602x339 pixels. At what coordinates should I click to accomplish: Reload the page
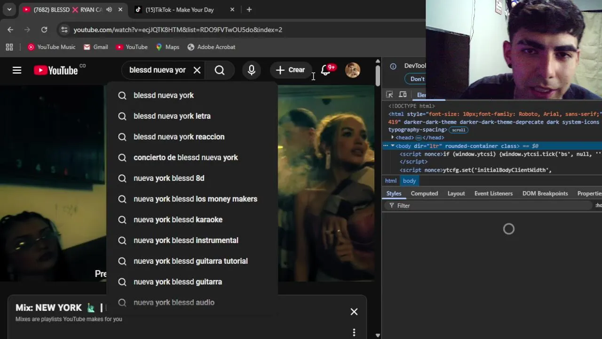click(x=44, y=30)
